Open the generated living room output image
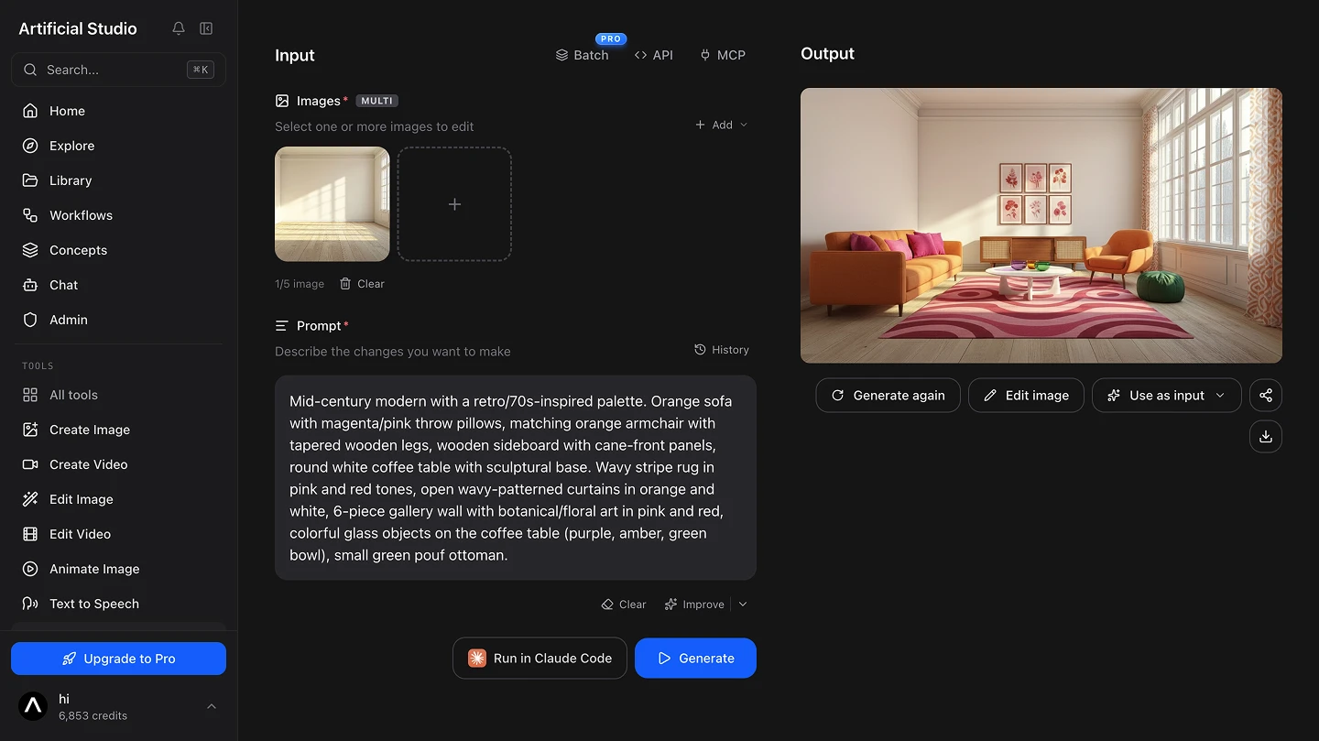The height and width of the screenshot is (741, 1319). [1041, 225]
